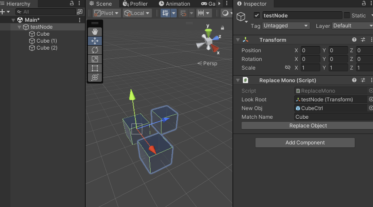Viewport: 373px width, 207px height.
Task: Select the Hierarchy tab
Action: (16, 4)
